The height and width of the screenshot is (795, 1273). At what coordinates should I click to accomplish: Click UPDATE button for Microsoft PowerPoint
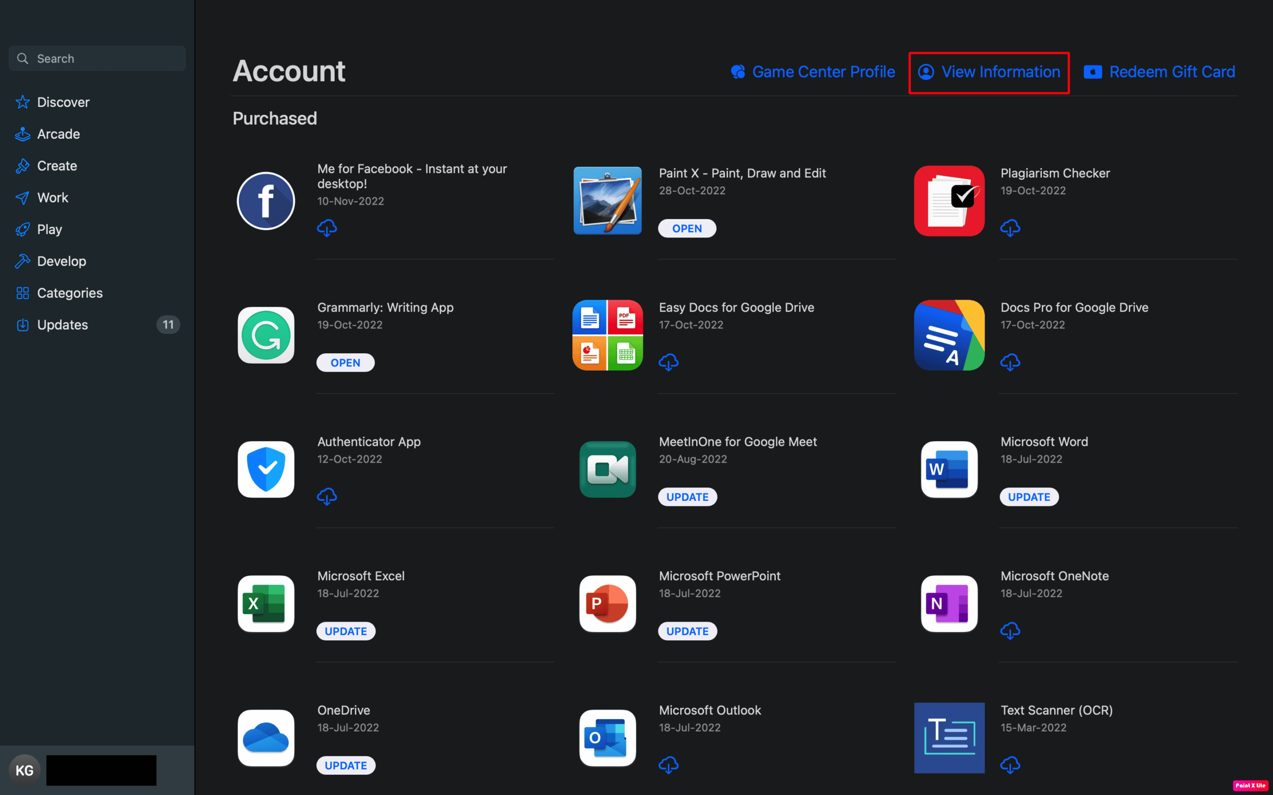(686, 630)
